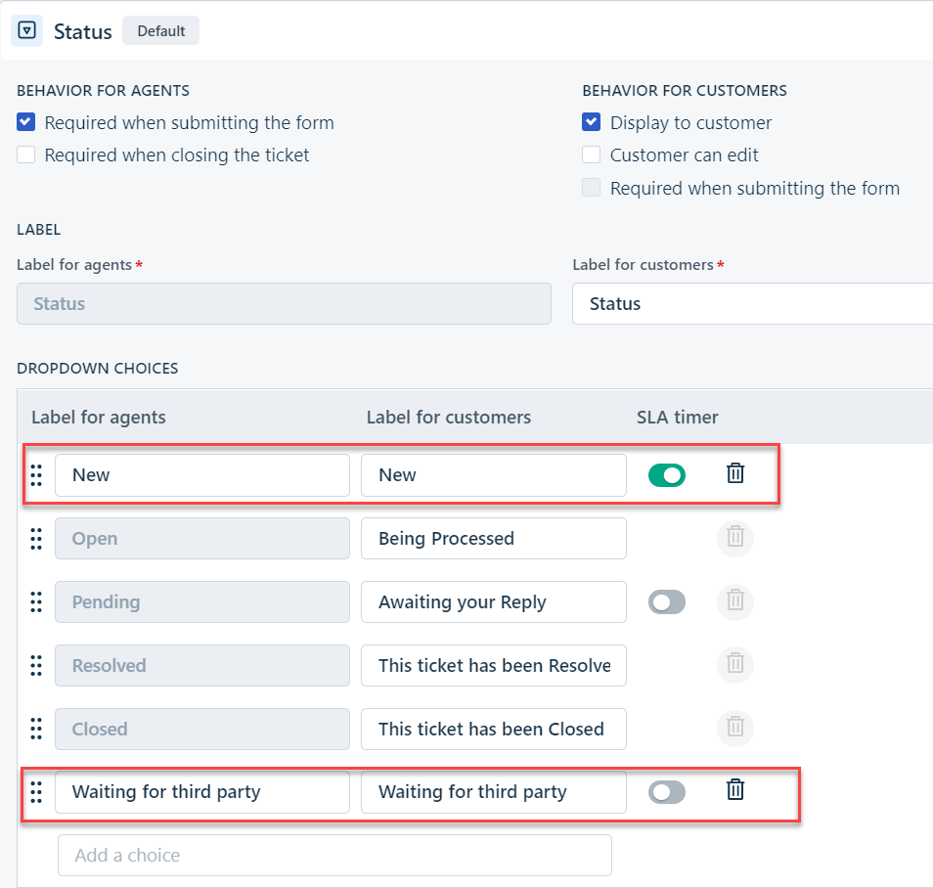Click the trash icon for the Closed choice
The height and width of the screenshot is (888, 933).
[x=734, y=728]
